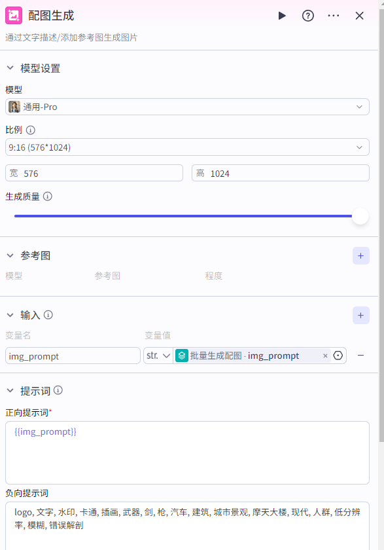Click the 参考图 column header under 模型 row
Screen dimensions: 384x550
pos(107,276)
